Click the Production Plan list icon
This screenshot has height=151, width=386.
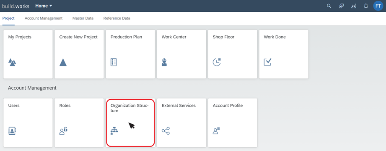[114, 62]
